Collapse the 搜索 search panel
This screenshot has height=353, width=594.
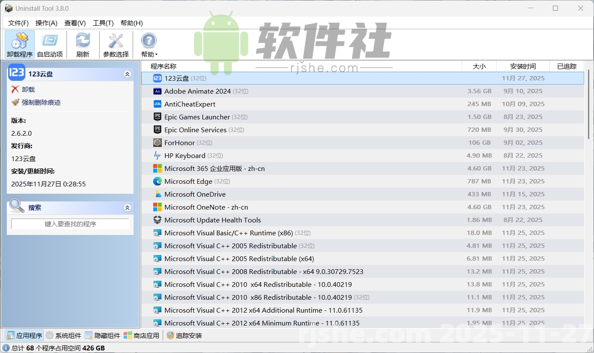point(127,207)
